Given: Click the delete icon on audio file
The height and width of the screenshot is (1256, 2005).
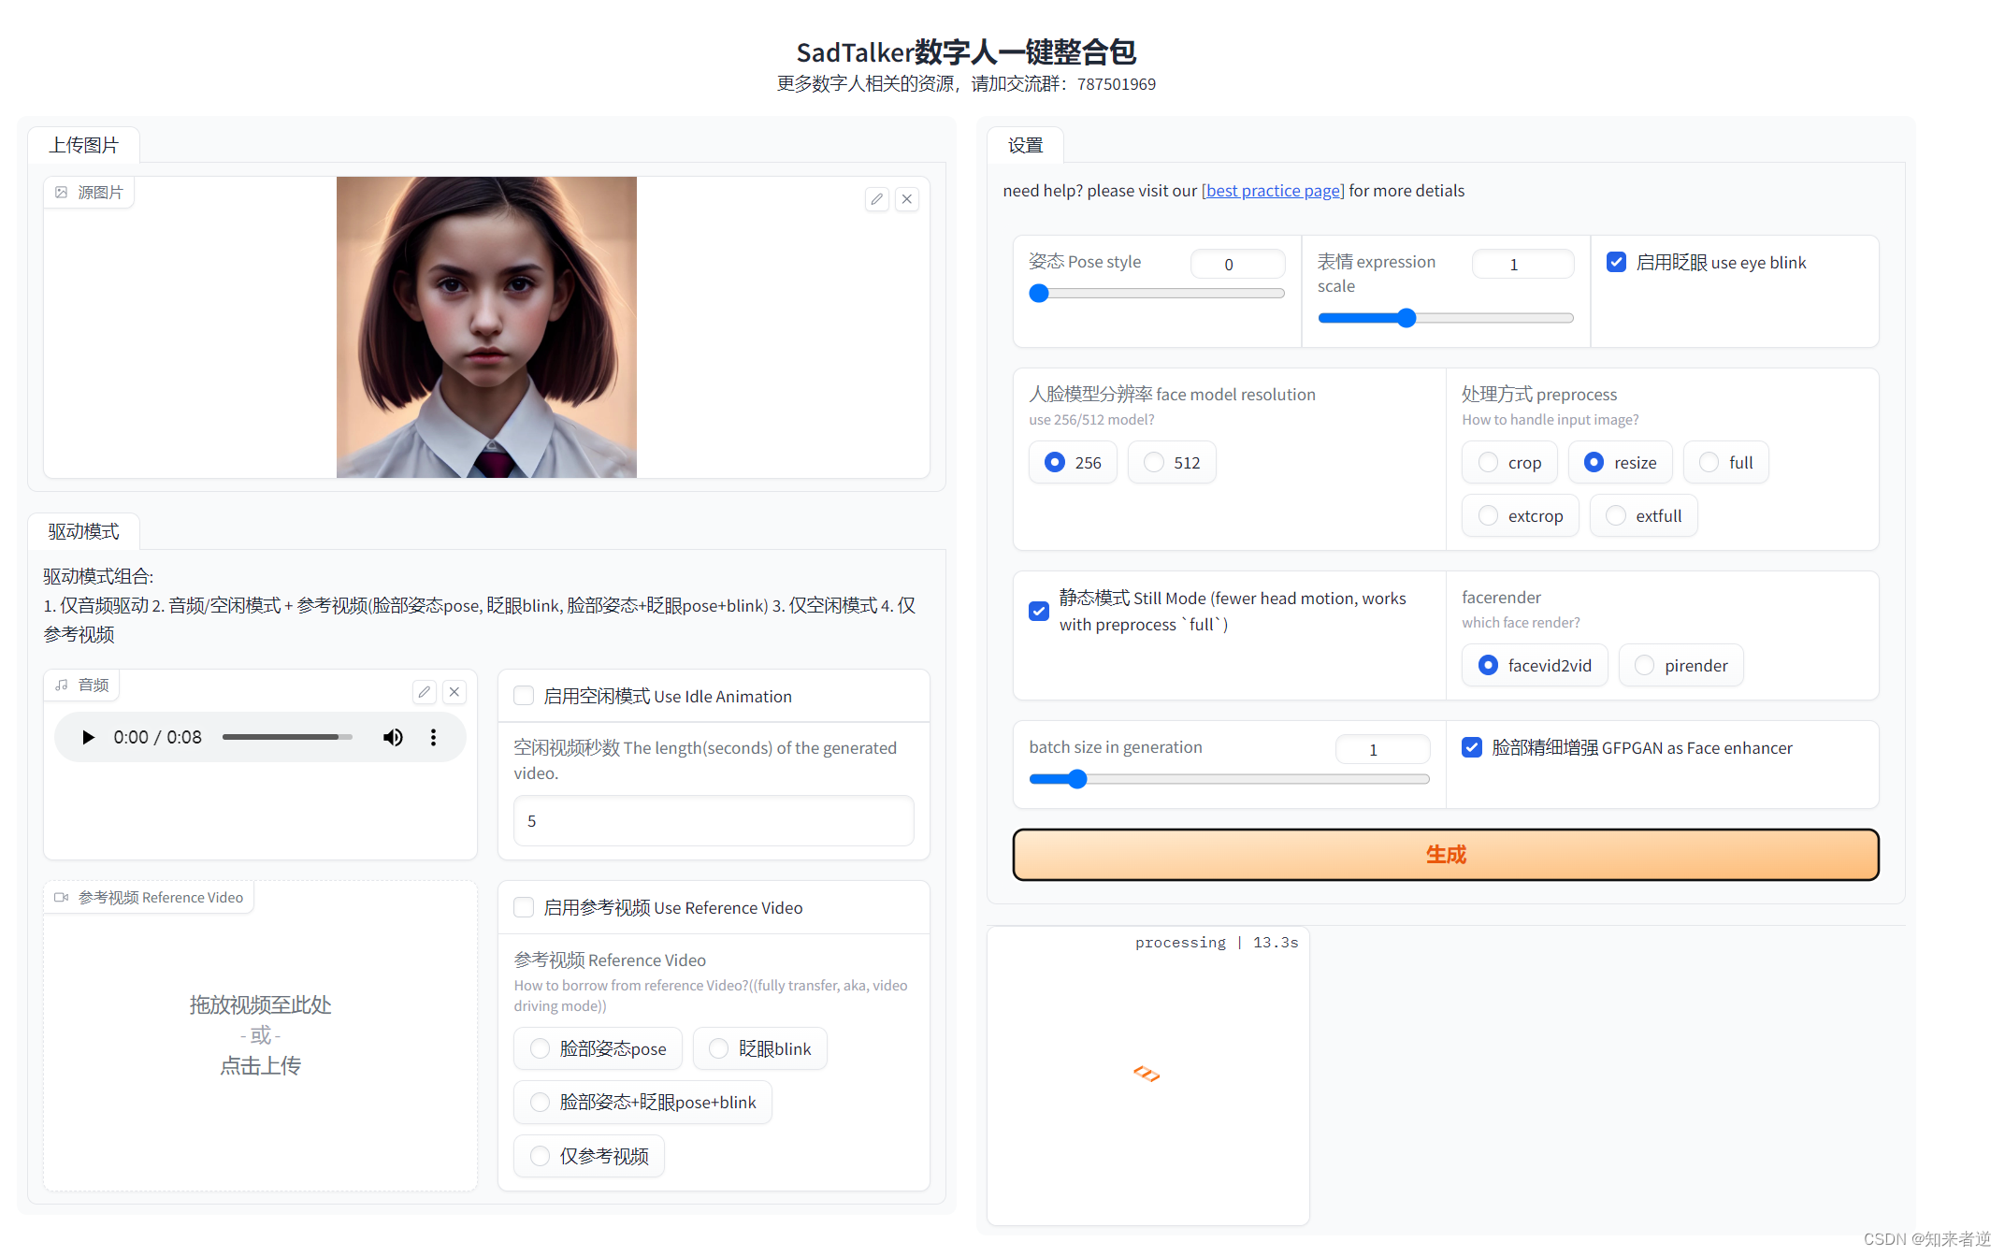Looking at the screenshot, I should (x=457, y=692).
